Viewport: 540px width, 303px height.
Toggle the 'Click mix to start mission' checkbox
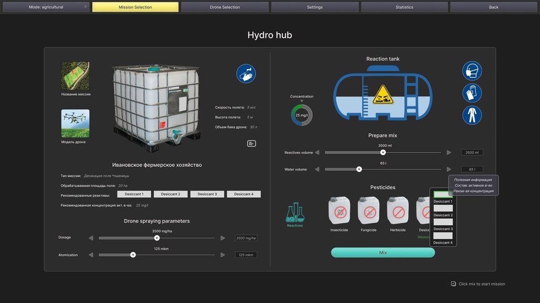[x=454, y=284]
